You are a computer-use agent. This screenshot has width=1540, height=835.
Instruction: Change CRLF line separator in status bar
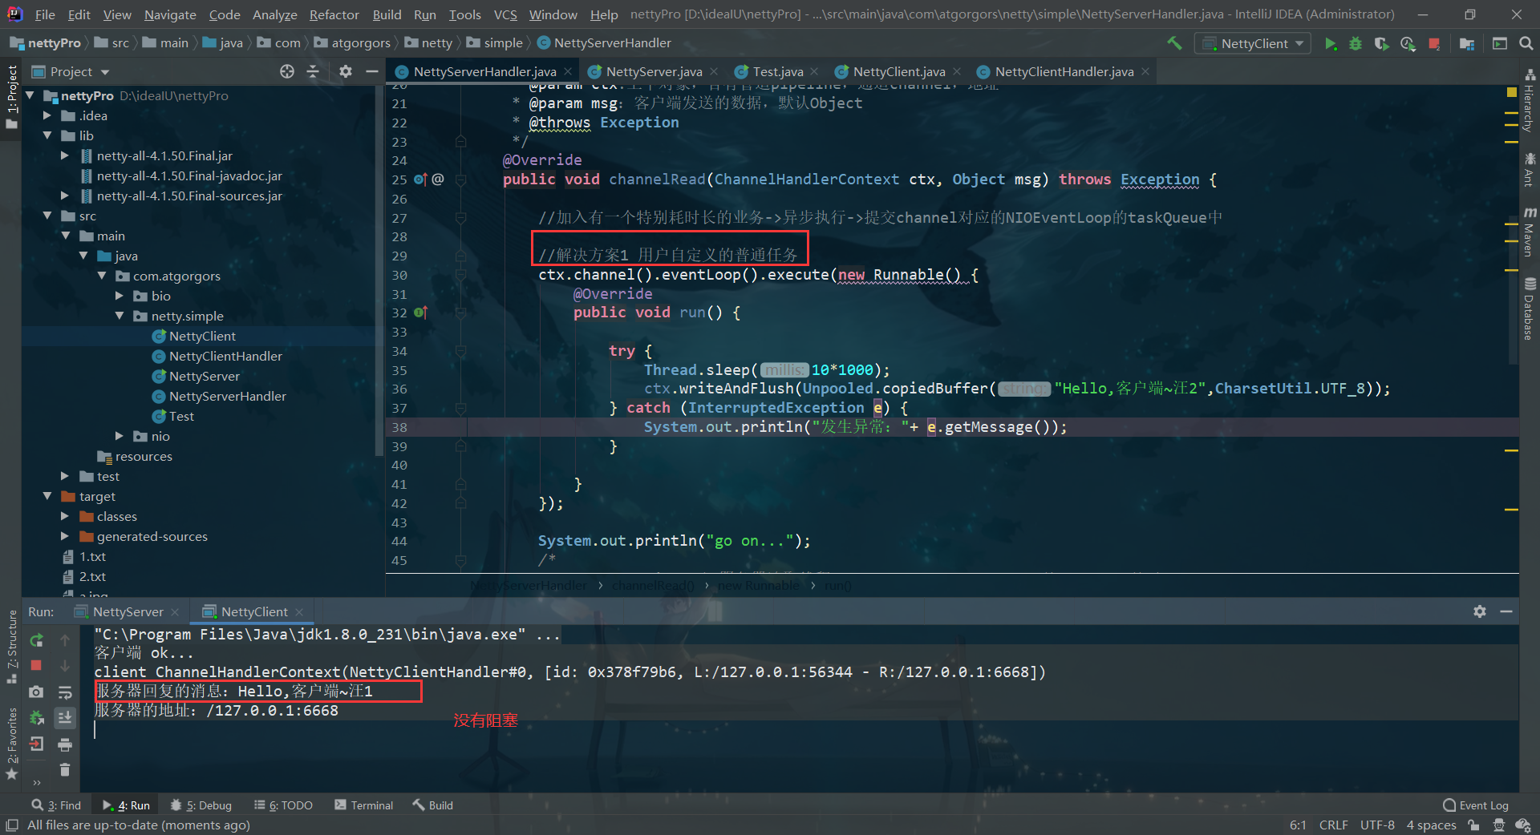[1333, 825]
